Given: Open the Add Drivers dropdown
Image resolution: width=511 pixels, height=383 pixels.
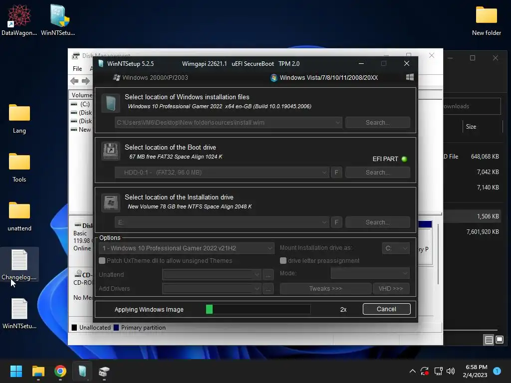Looking at the screenshot, I should [x=212, y=289].
